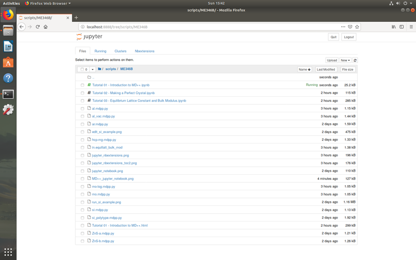The height and width of the screenshot is (260, 416).
Task: Toggle the select-all checkbox in header
Action: click(x=82, y=69)
